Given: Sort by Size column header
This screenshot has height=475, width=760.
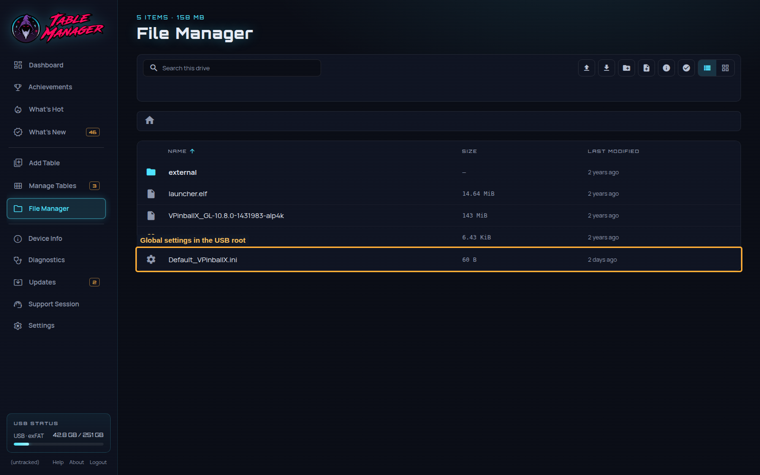Looking at the screenshot, I should click(469, 151).
